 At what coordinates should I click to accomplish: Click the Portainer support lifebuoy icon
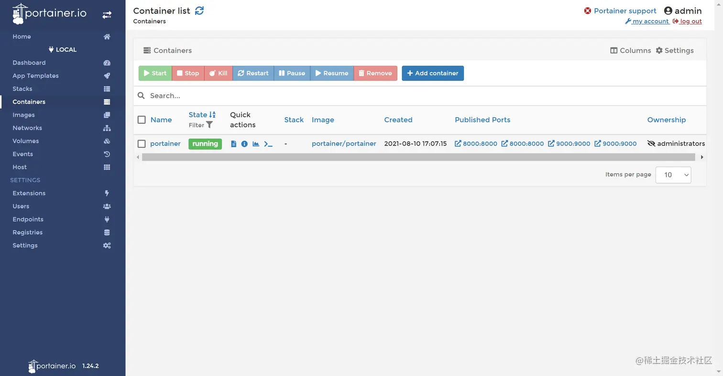[x=588, y=11]
